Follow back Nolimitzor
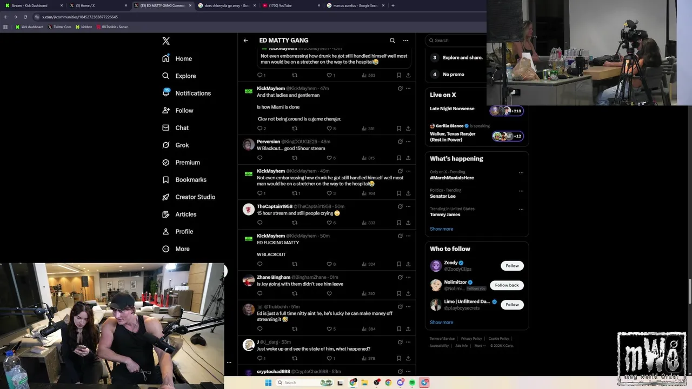692x389 pixels. click(507, 285)
